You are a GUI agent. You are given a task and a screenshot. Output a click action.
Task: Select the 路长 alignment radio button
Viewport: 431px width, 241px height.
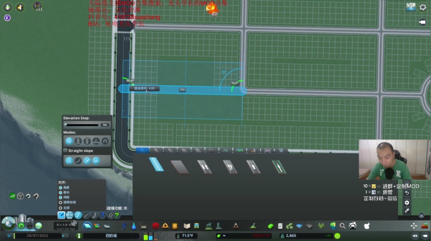[x=60, y=193]
